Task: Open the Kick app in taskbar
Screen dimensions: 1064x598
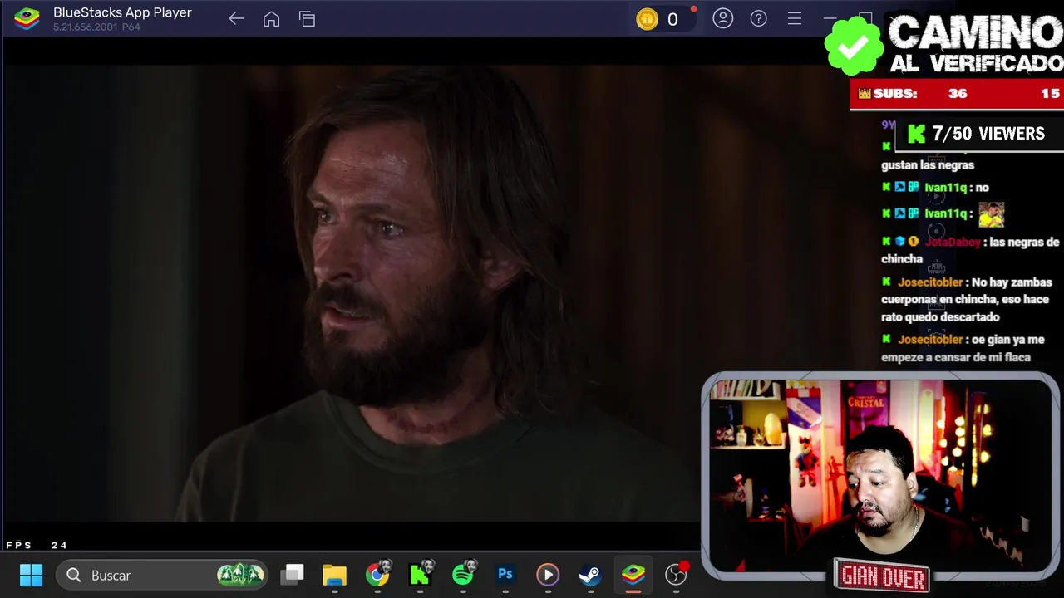Action: point(421,575)
